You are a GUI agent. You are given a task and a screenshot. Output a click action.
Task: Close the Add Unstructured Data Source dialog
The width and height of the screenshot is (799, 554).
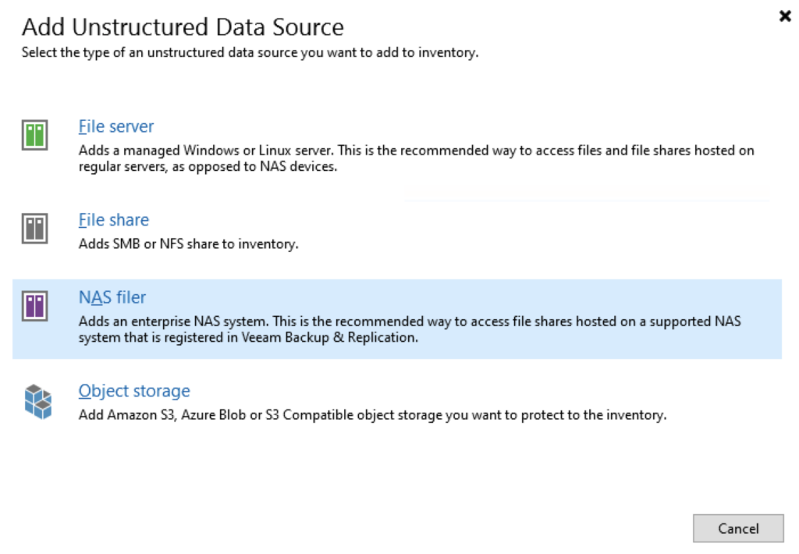[x=785, y=16]
